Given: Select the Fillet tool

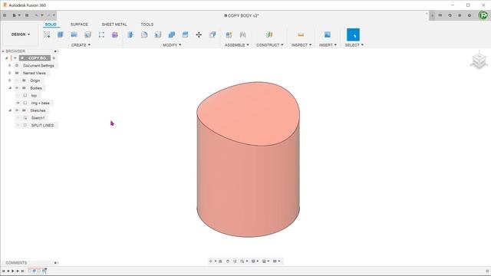Looking at the screenshot, I should (144, 34).
